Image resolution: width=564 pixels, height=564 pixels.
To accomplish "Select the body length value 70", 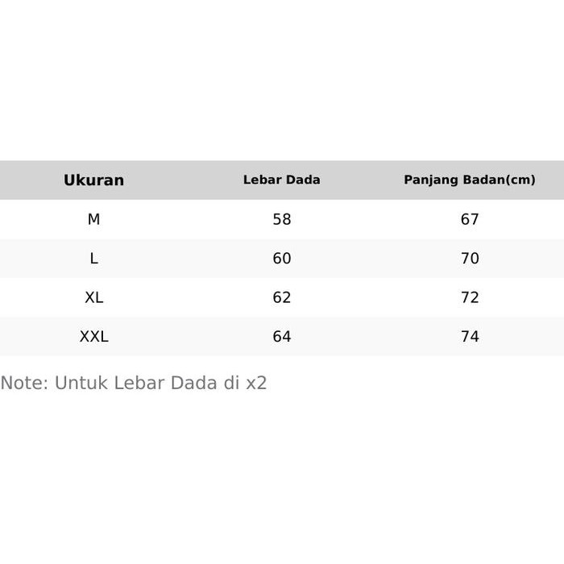I will tap(469, 259).
